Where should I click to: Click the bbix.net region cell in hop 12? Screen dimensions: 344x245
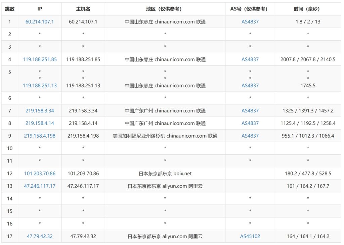click(165, 174)
